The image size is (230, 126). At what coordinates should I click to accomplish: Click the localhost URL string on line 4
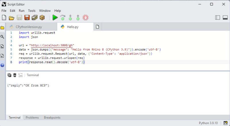[x=52, y=45]
